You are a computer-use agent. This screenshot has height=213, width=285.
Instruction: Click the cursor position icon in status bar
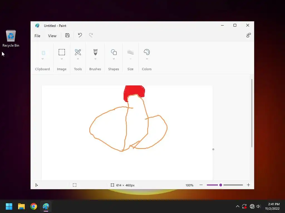[36, 185]
